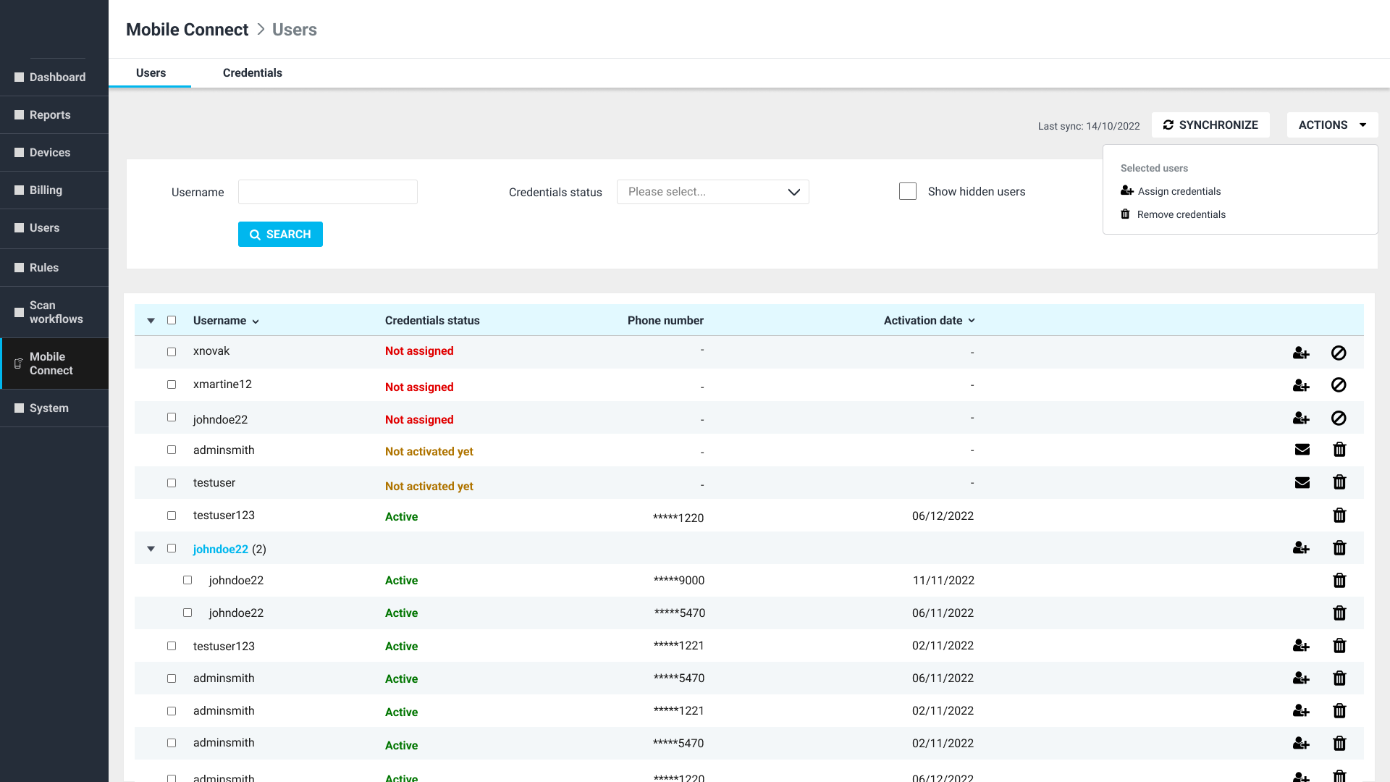Click trash icon for johndoe22 *****9000
The image size is (1390, 782).
[1339, 581]
